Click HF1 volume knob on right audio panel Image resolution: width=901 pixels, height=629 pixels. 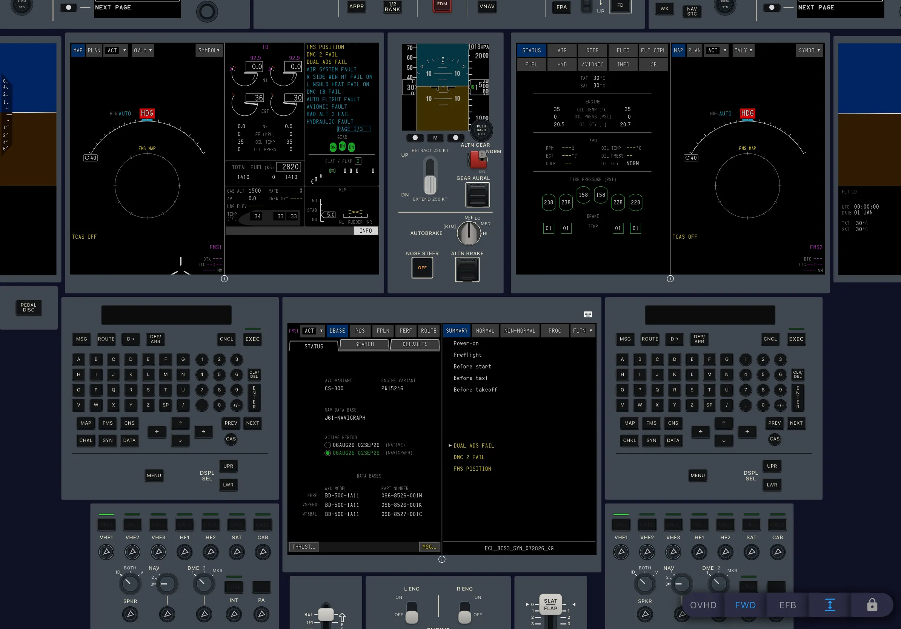[699, 552]
